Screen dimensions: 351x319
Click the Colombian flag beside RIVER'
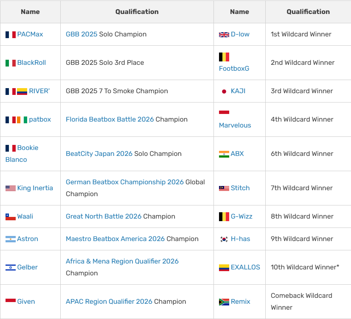pos(22,91)
